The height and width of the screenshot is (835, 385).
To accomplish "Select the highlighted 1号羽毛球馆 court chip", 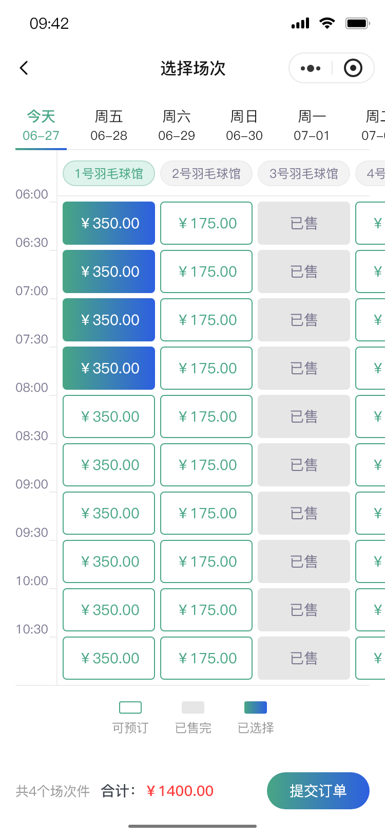I will (109, 174).
